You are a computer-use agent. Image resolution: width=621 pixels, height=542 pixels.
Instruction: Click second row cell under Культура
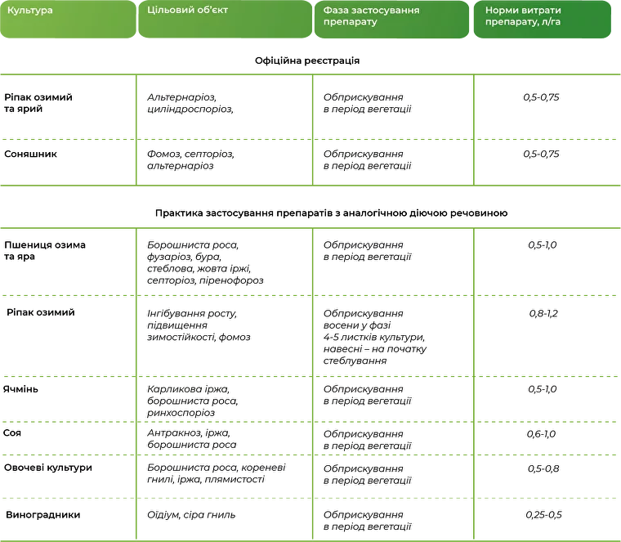click(65, 163)
